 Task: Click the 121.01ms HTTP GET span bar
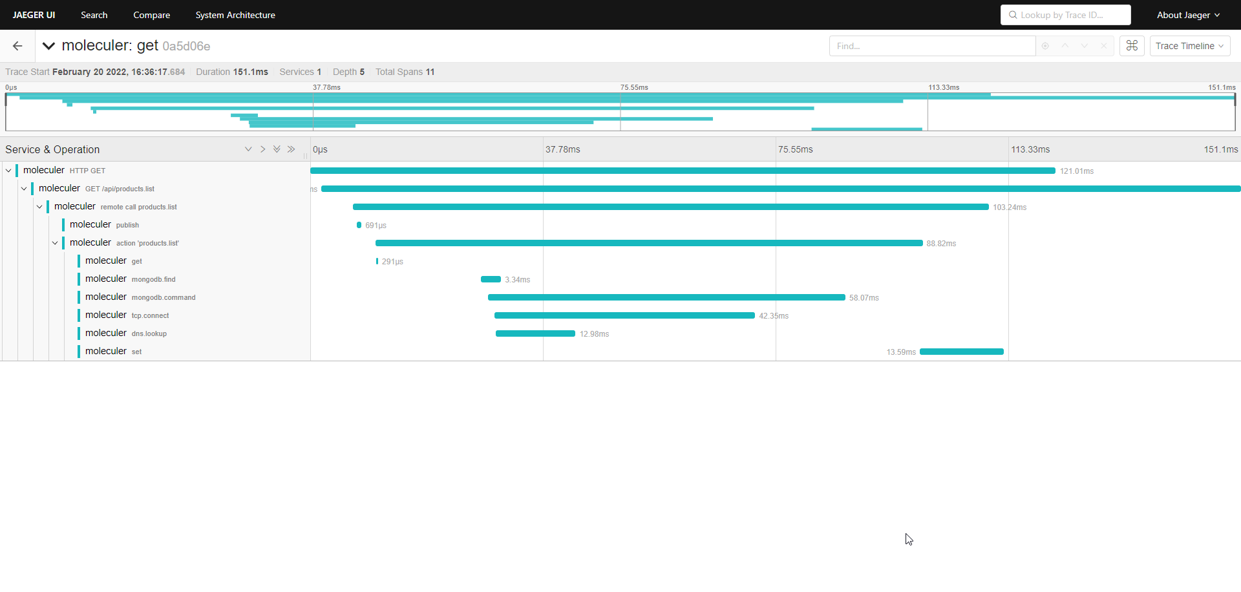683,171
